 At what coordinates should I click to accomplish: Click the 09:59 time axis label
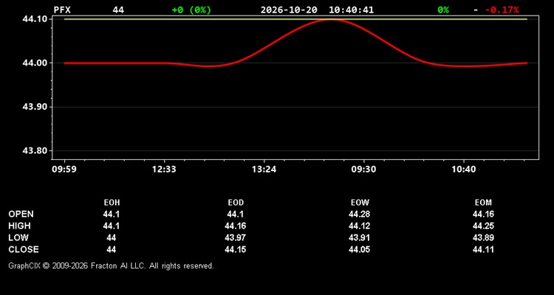(x=64, y=170)
